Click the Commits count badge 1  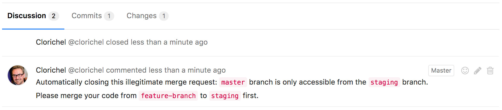(109, 16)
